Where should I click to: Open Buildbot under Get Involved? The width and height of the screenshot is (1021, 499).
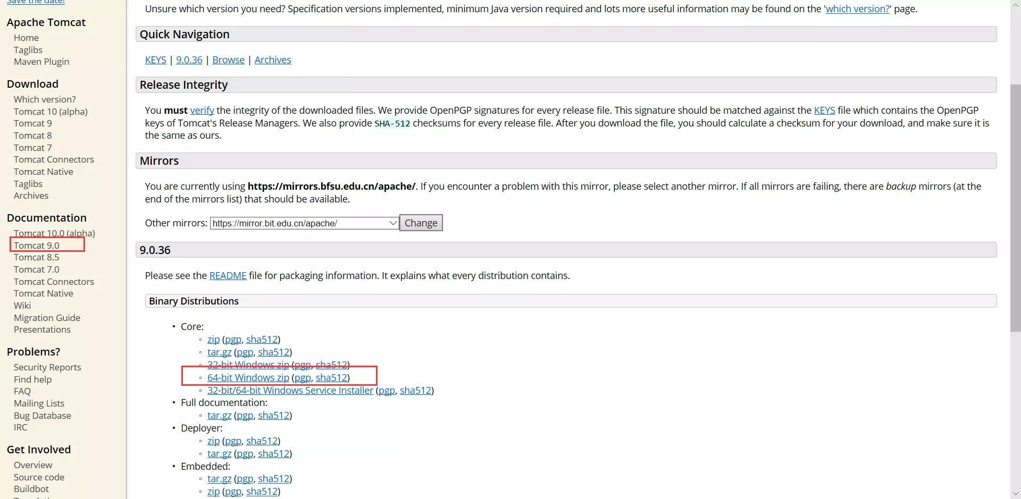coord(31,489)
